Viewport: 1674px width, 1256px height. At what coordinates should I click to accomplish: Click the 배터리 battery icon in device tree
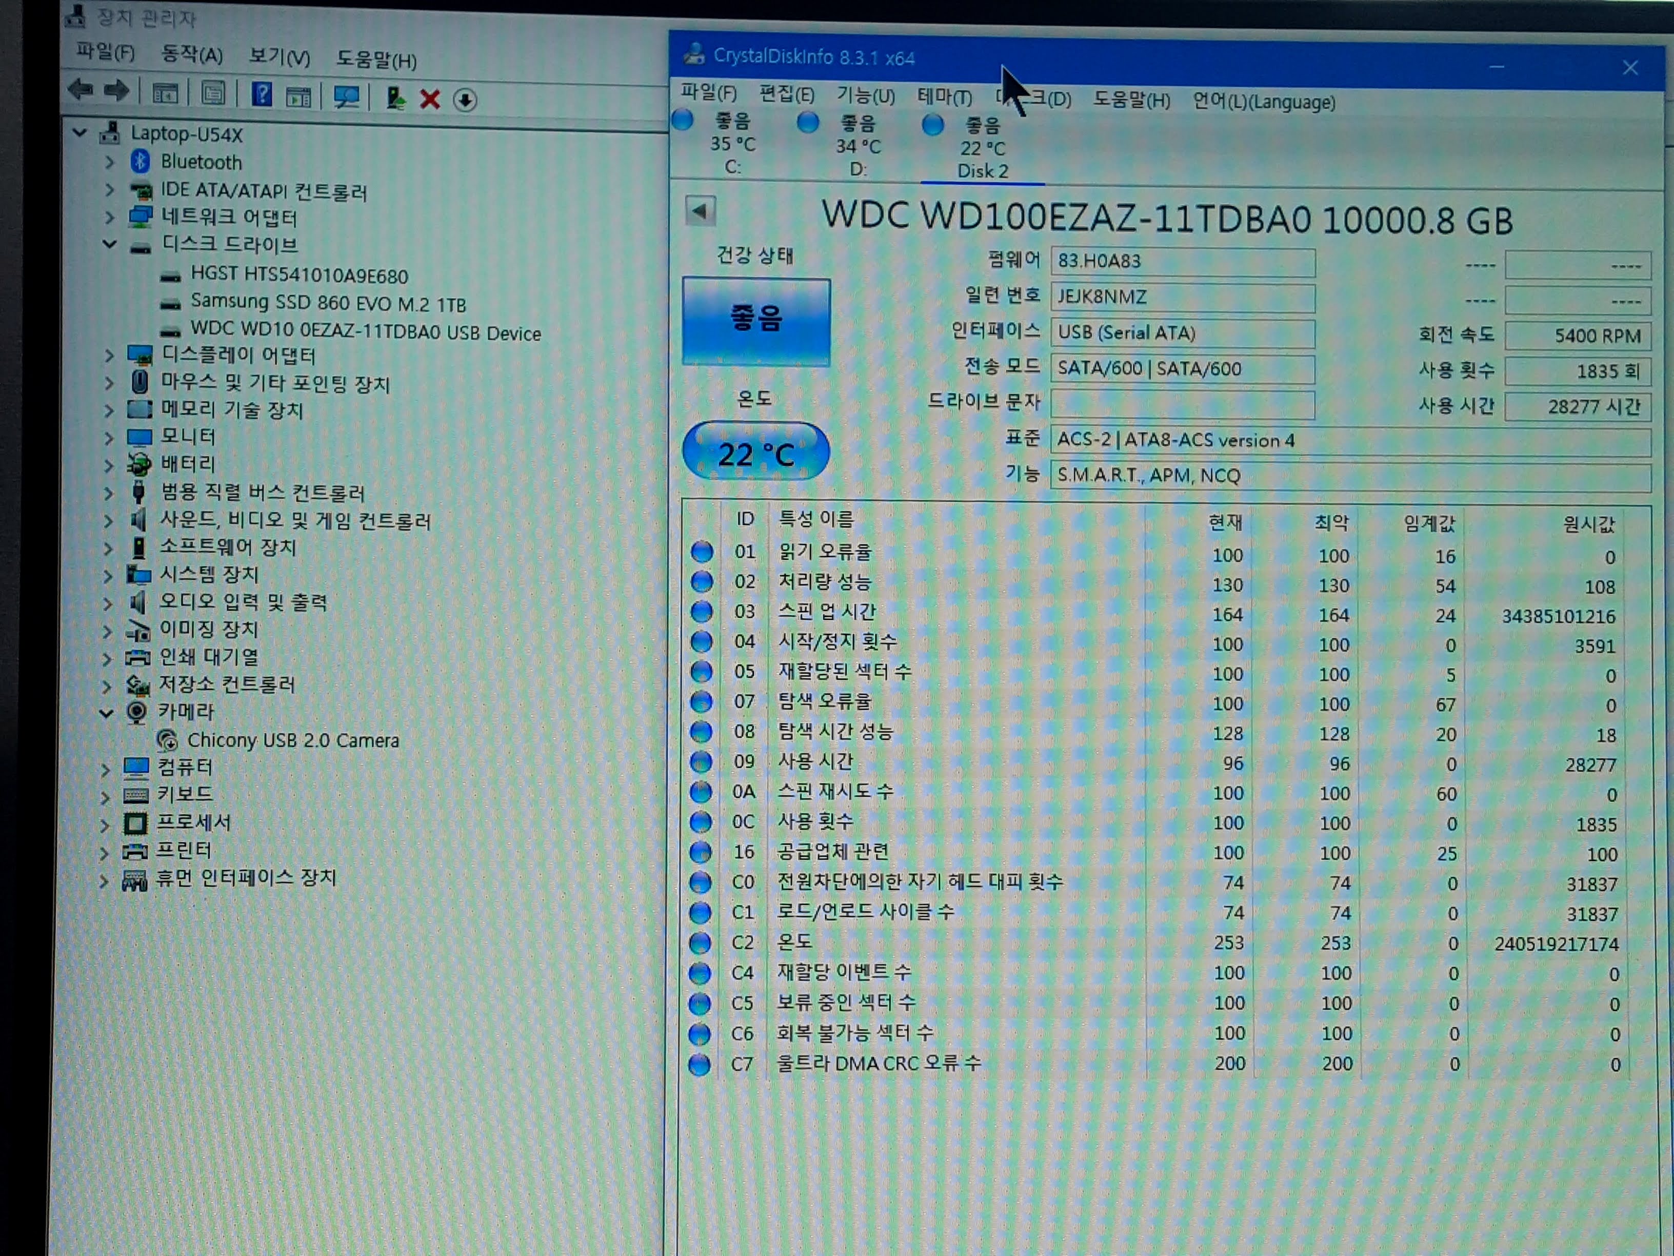pyautogui.click(x=139, y=463)
